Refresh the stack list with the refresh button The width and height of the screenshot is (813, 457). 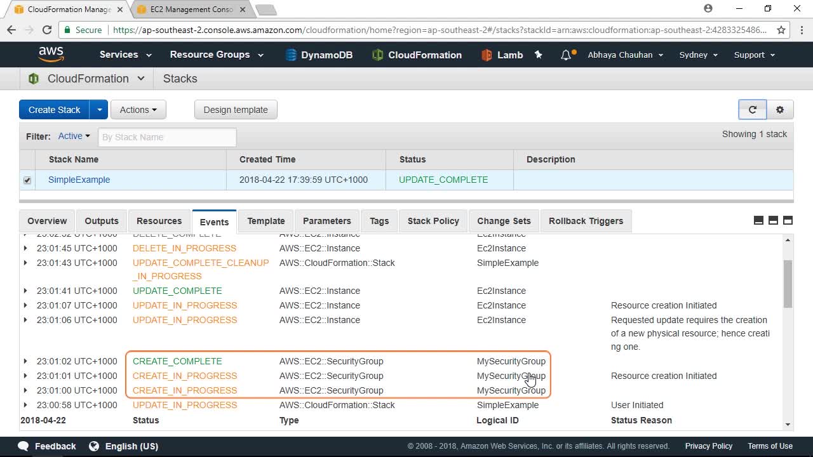(x=753, y=109)
